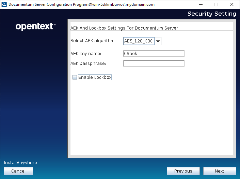Go back with the Previous button
240x179 pixels.
pos(183,171)
